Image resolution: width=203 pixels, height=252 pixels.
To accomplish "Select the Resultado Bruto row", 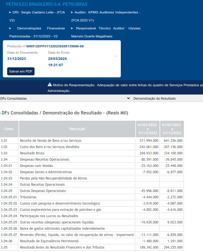I will point(92,153).
